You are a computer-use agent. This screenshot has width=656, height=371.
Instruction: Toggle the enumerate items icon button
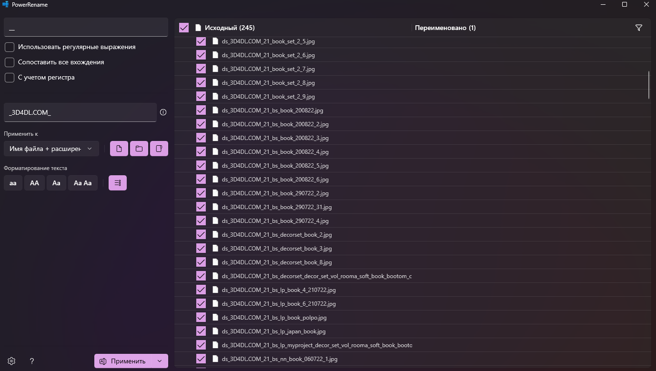tap(118, 183)
